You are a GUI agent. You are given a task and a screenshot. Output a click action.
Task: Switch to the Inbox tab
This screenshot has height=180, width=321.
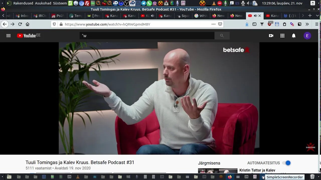click(22, 15)
